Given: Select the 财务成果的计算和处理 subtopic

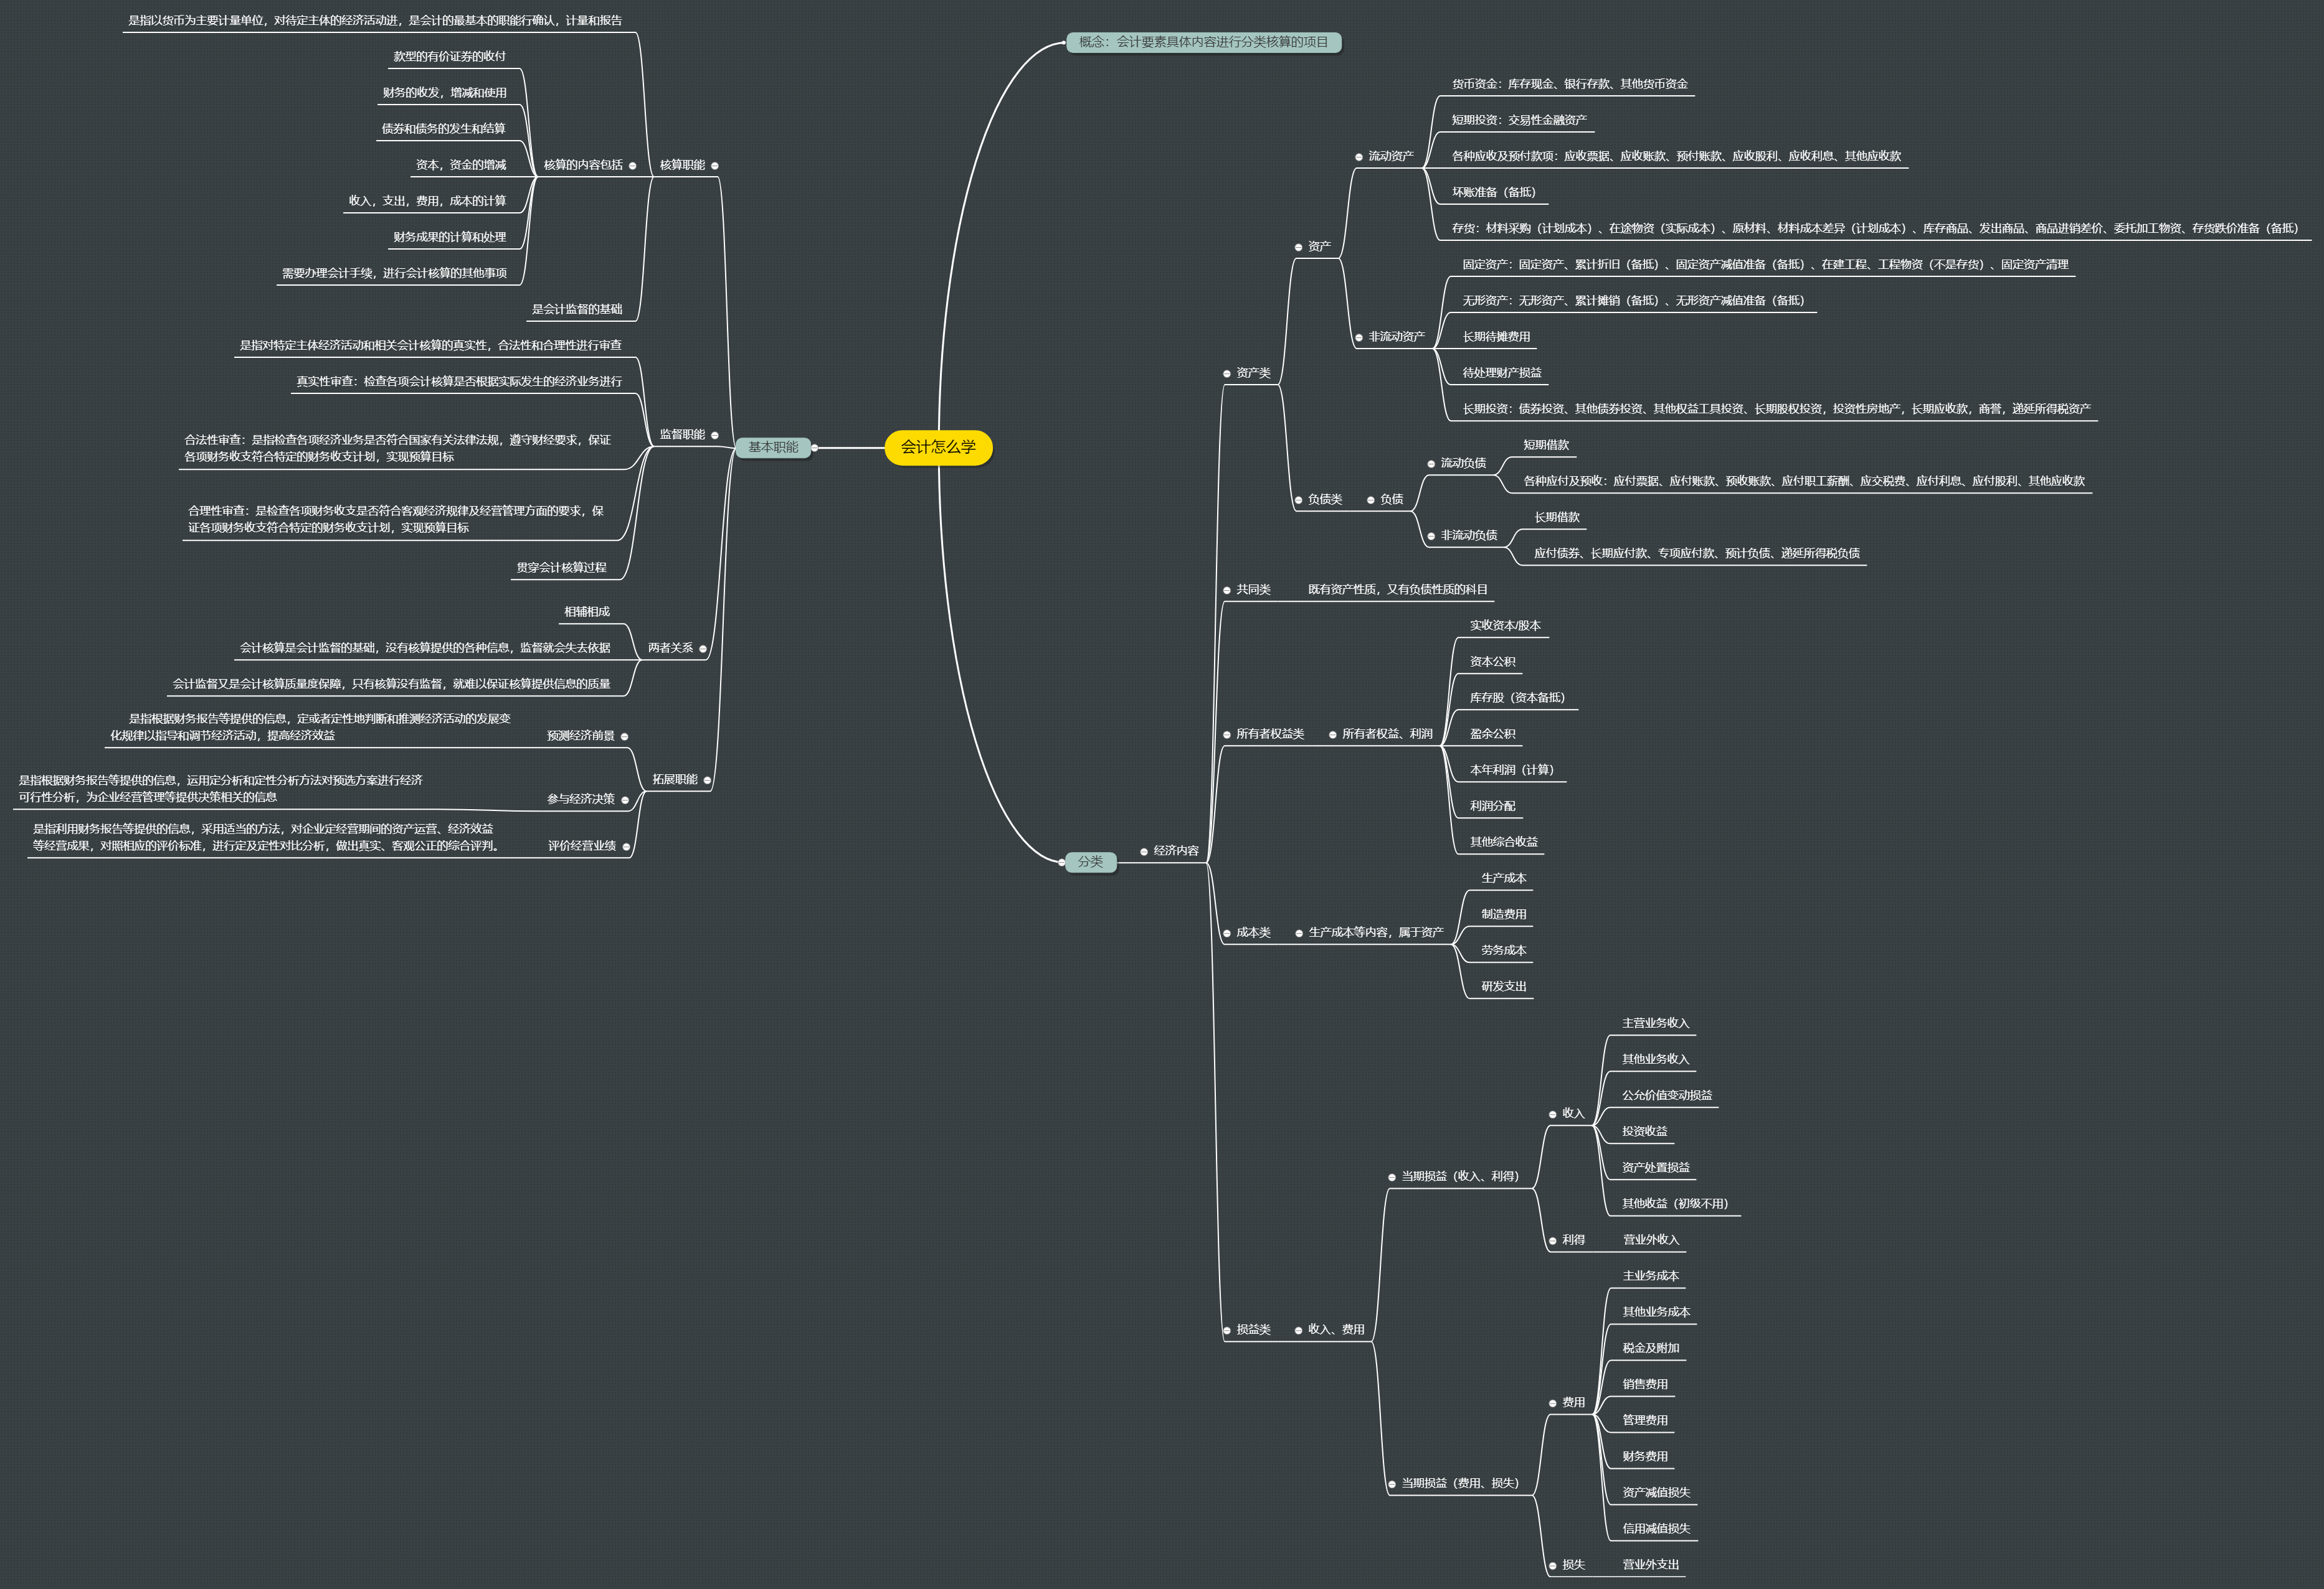Looking at the screenshot, I should click(450, 237).
